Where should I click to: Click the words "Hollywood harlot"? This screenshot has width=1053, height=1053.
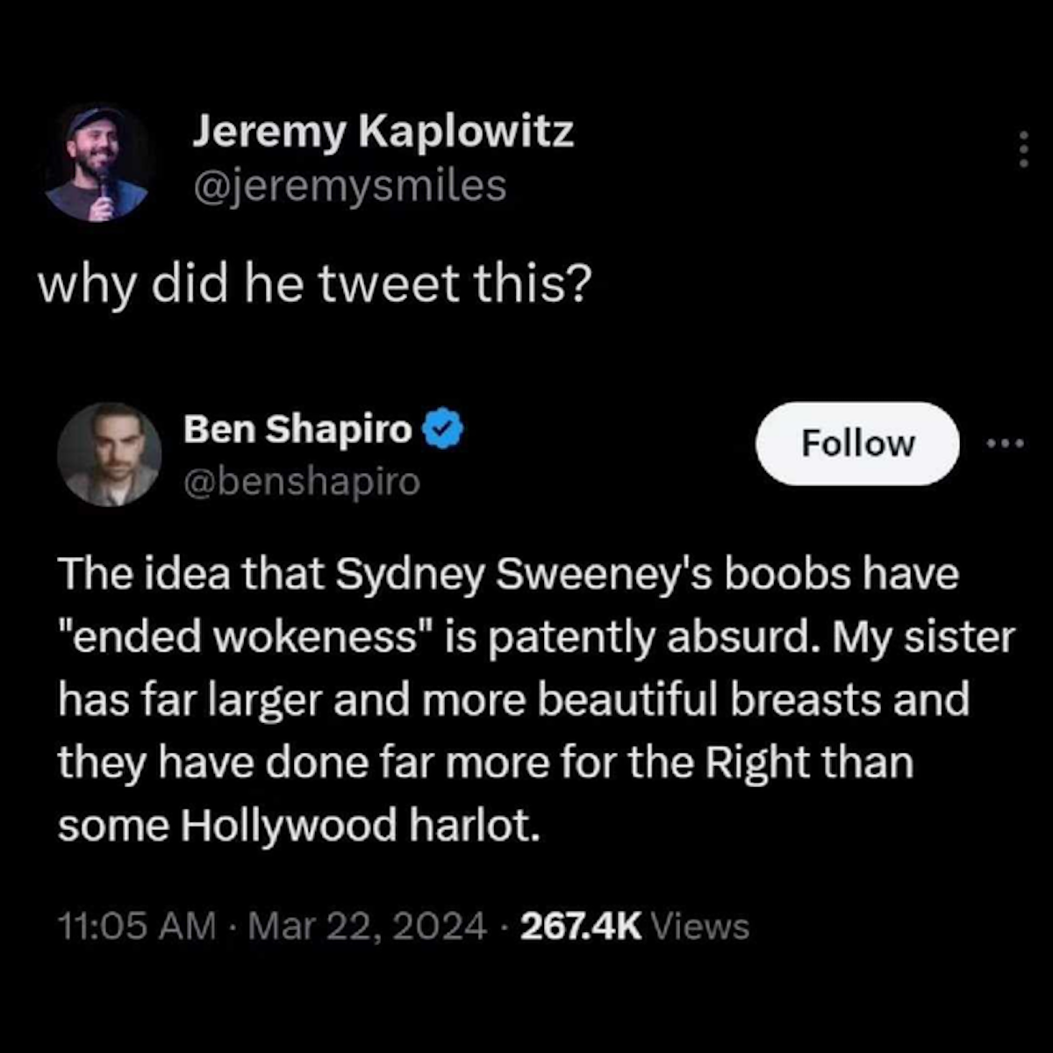tap(359, 827)
